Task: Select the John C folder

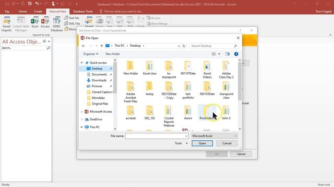Action: (x=226, y=113)
